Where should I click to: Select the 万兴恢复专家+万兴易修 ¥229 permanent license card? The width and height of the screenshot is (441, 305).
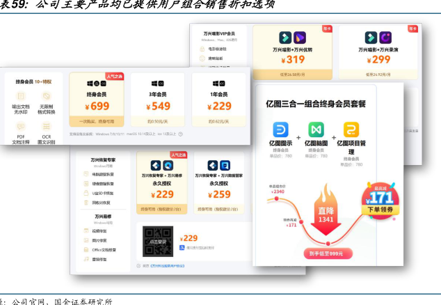point(161,182)
